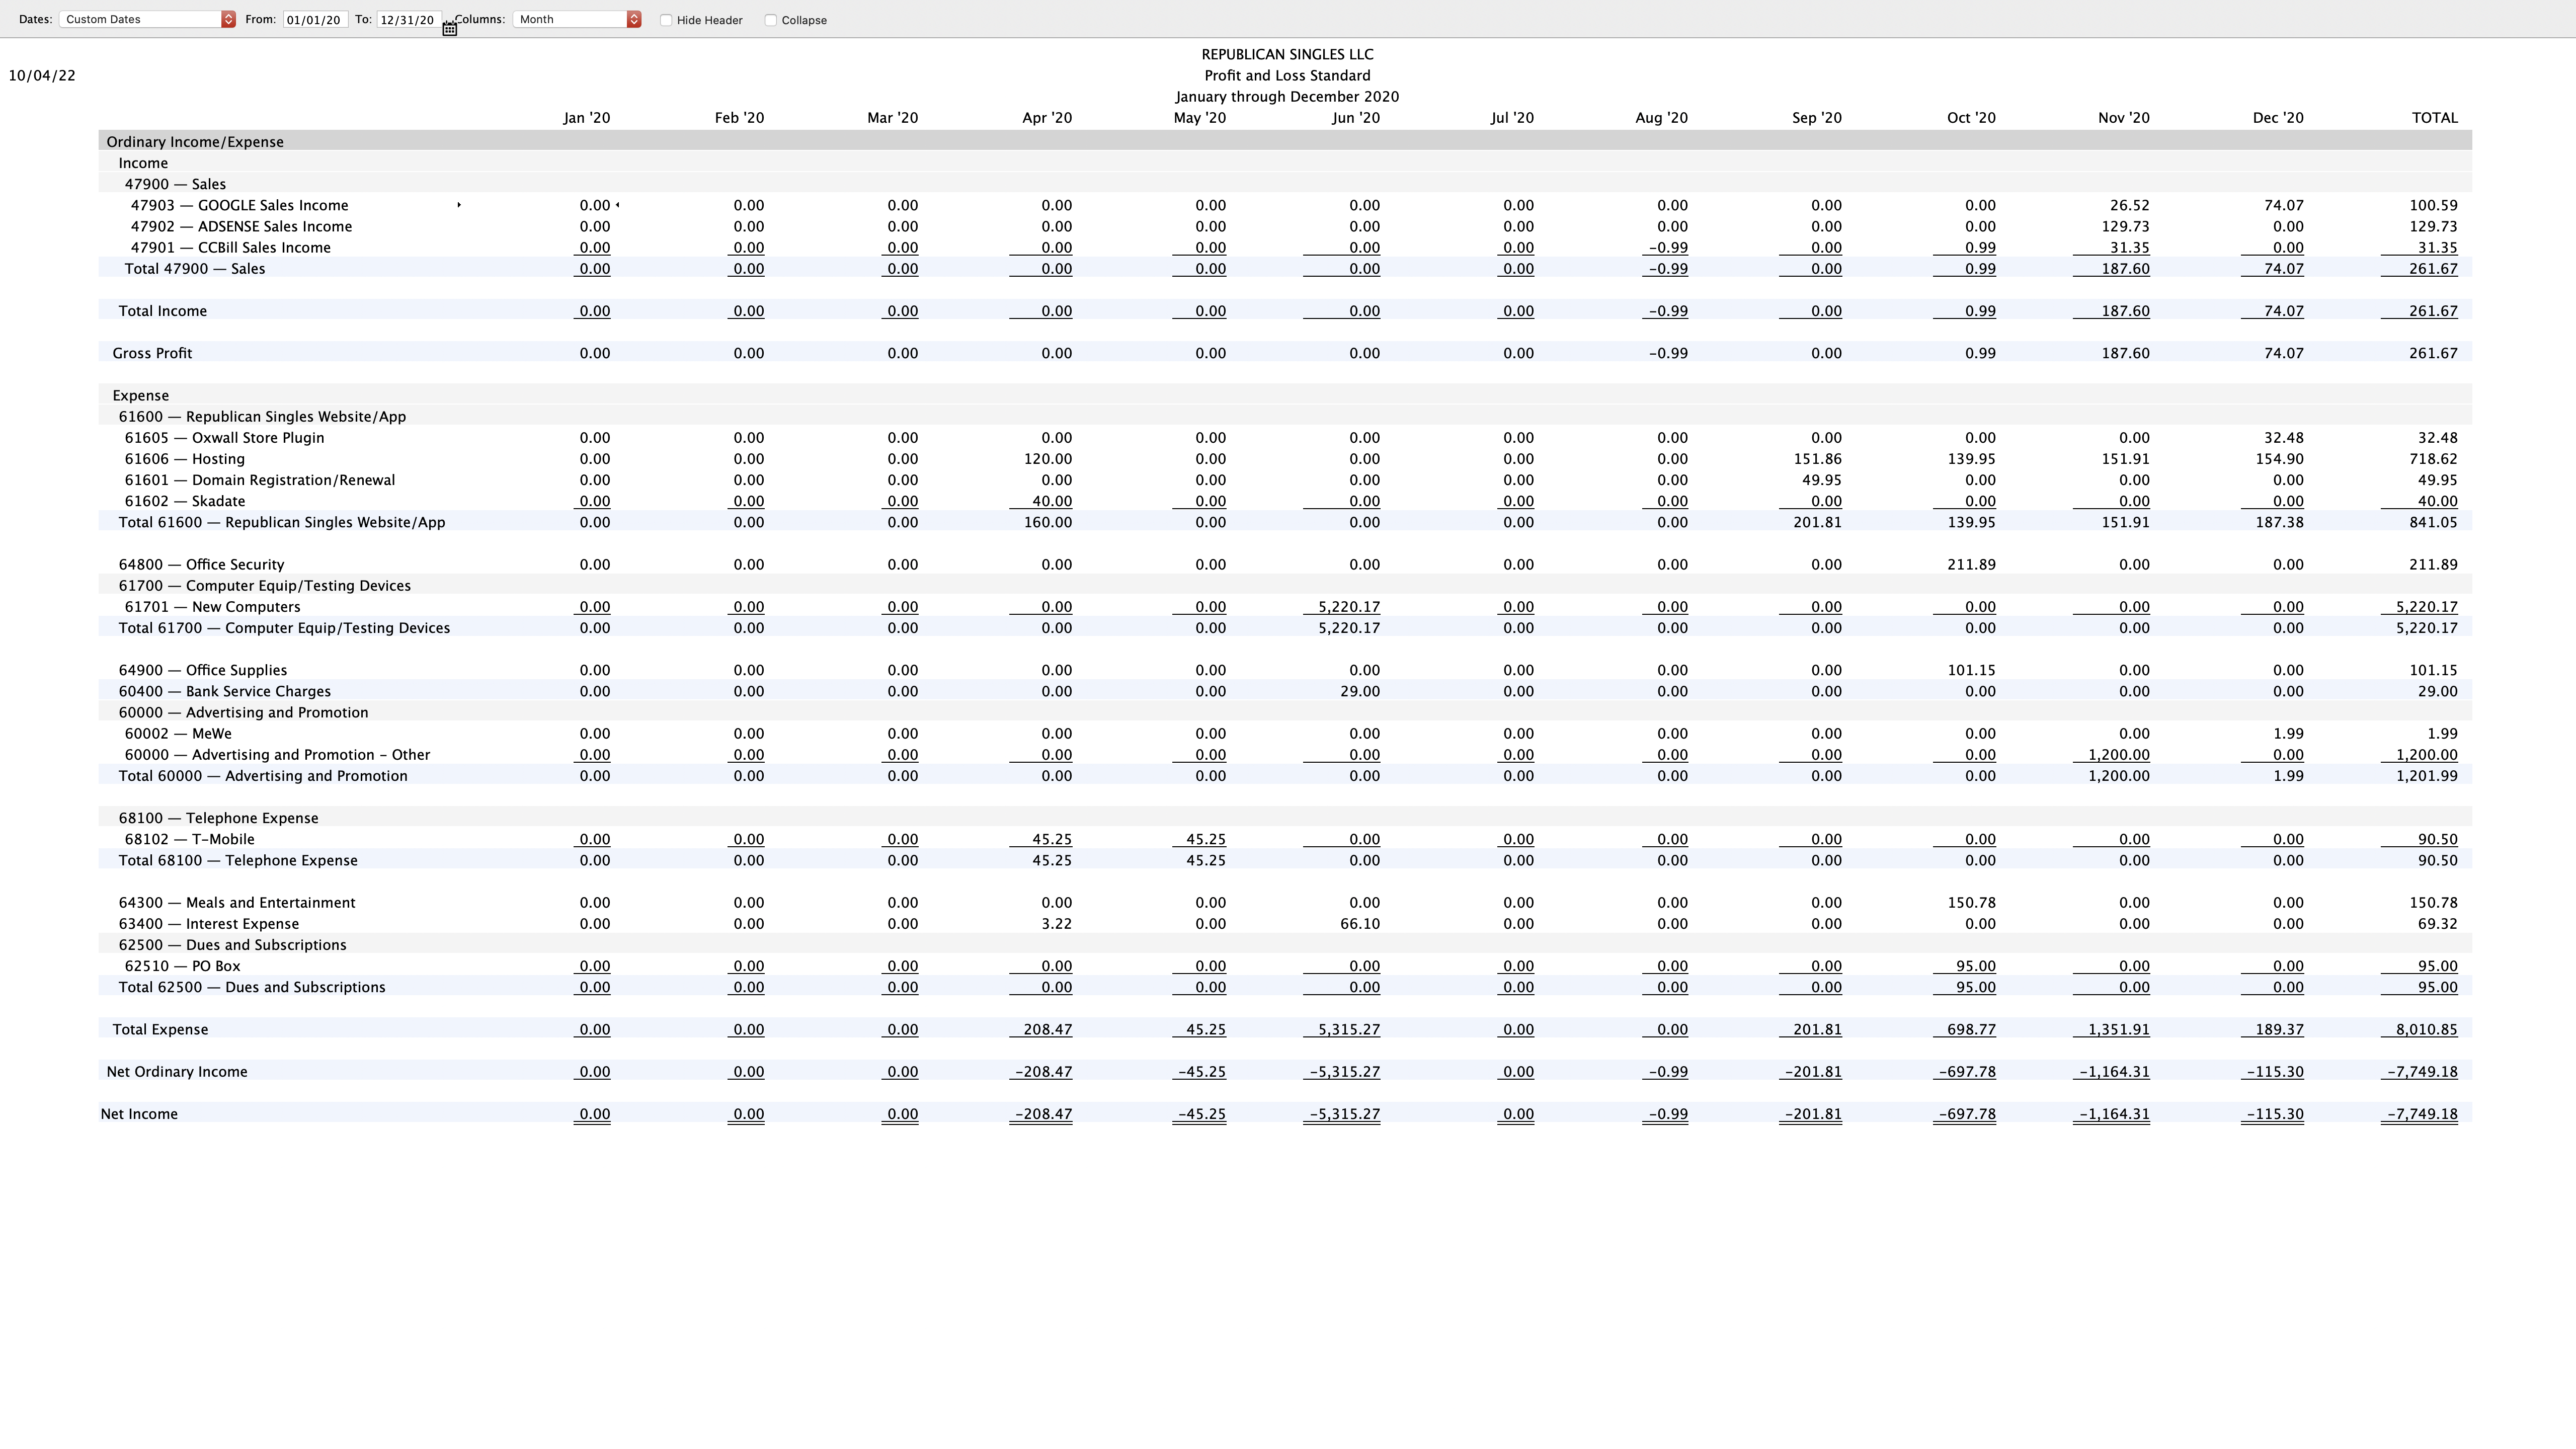
Task: Select the 47901 — CCBill Sales Income row label
Action: pyautogui.click(x=231, y=247)
